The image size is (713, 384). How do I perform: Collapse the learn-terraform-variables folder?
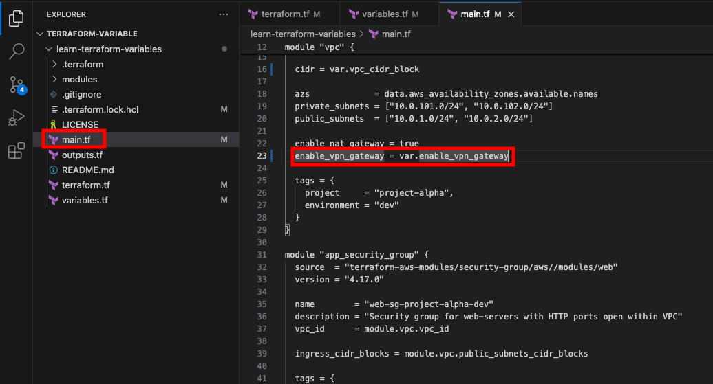pos(49,49)
